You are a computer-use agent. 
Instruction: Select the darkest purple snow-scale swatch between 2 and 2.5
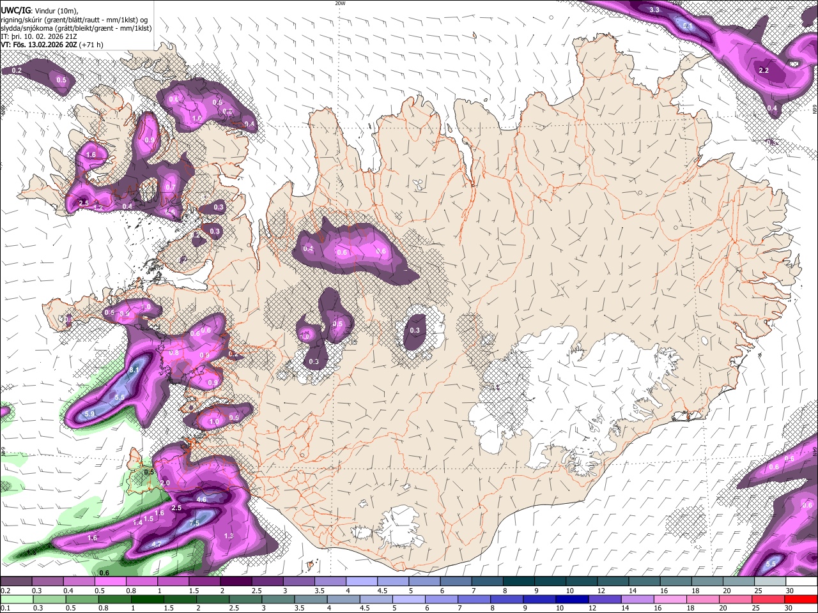tap(236, 582)
